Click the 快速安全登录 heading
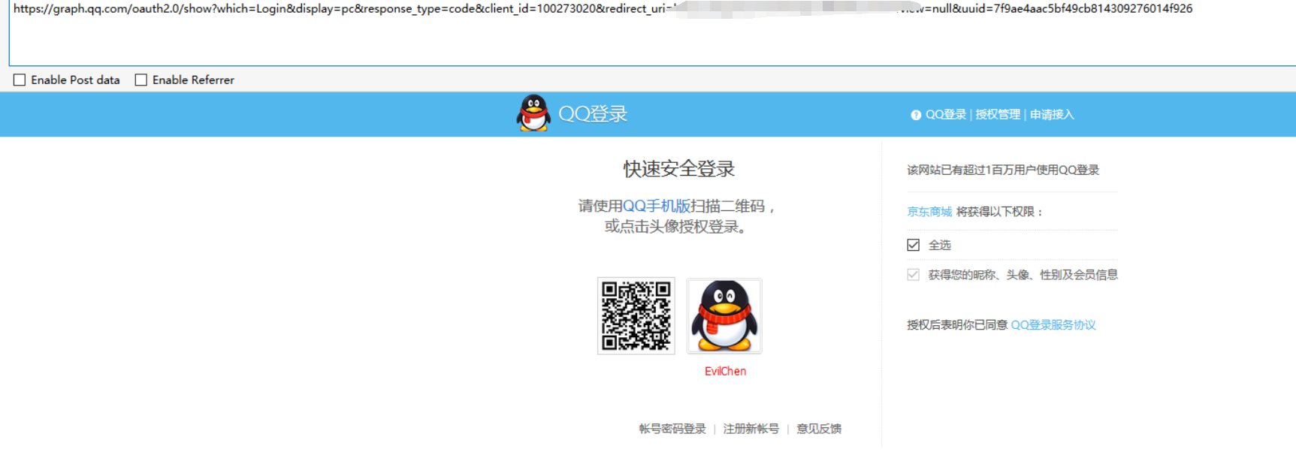This screenshot has width=1296, height=452. pos(679,169)
